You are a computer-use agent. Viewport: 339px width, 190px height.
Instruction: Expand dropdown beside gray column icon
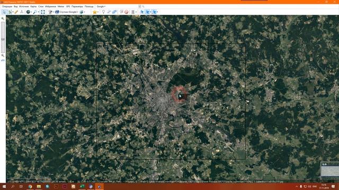pos(136,12)
